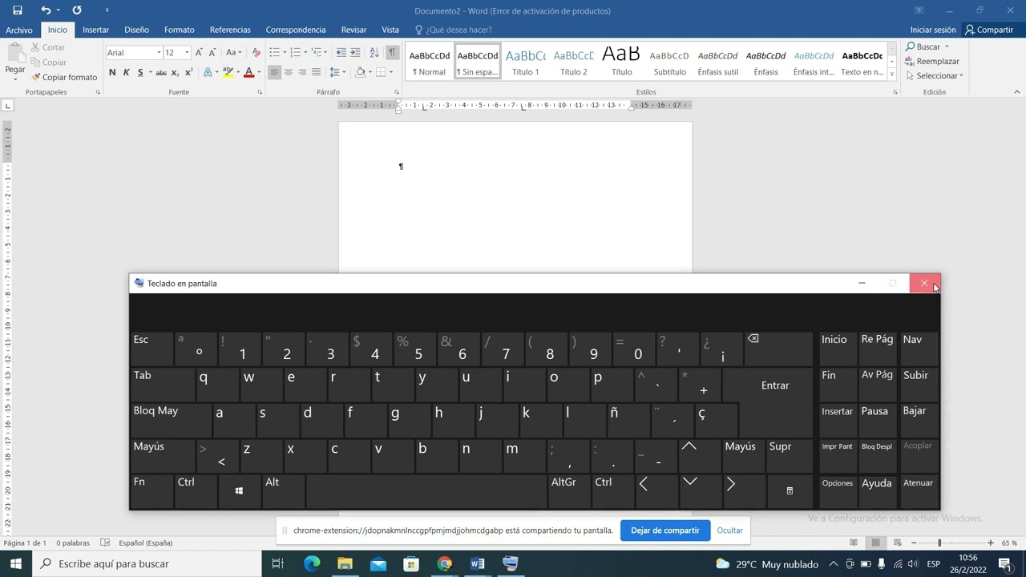Apply red font color with the A swatch
Viewport: 1026px width, 577px height.
[x=248, y=72]
